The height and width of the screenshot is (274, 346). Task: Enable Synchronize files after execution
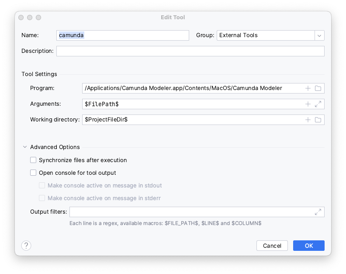pyautogui.click(x=33, y=160)
